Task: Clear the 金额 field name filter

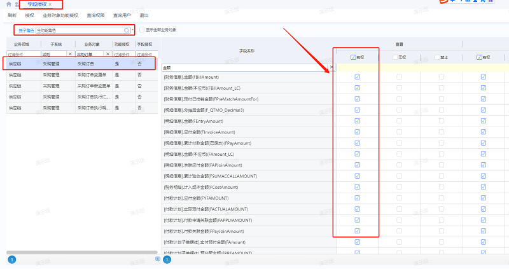Action: (331, 67)
